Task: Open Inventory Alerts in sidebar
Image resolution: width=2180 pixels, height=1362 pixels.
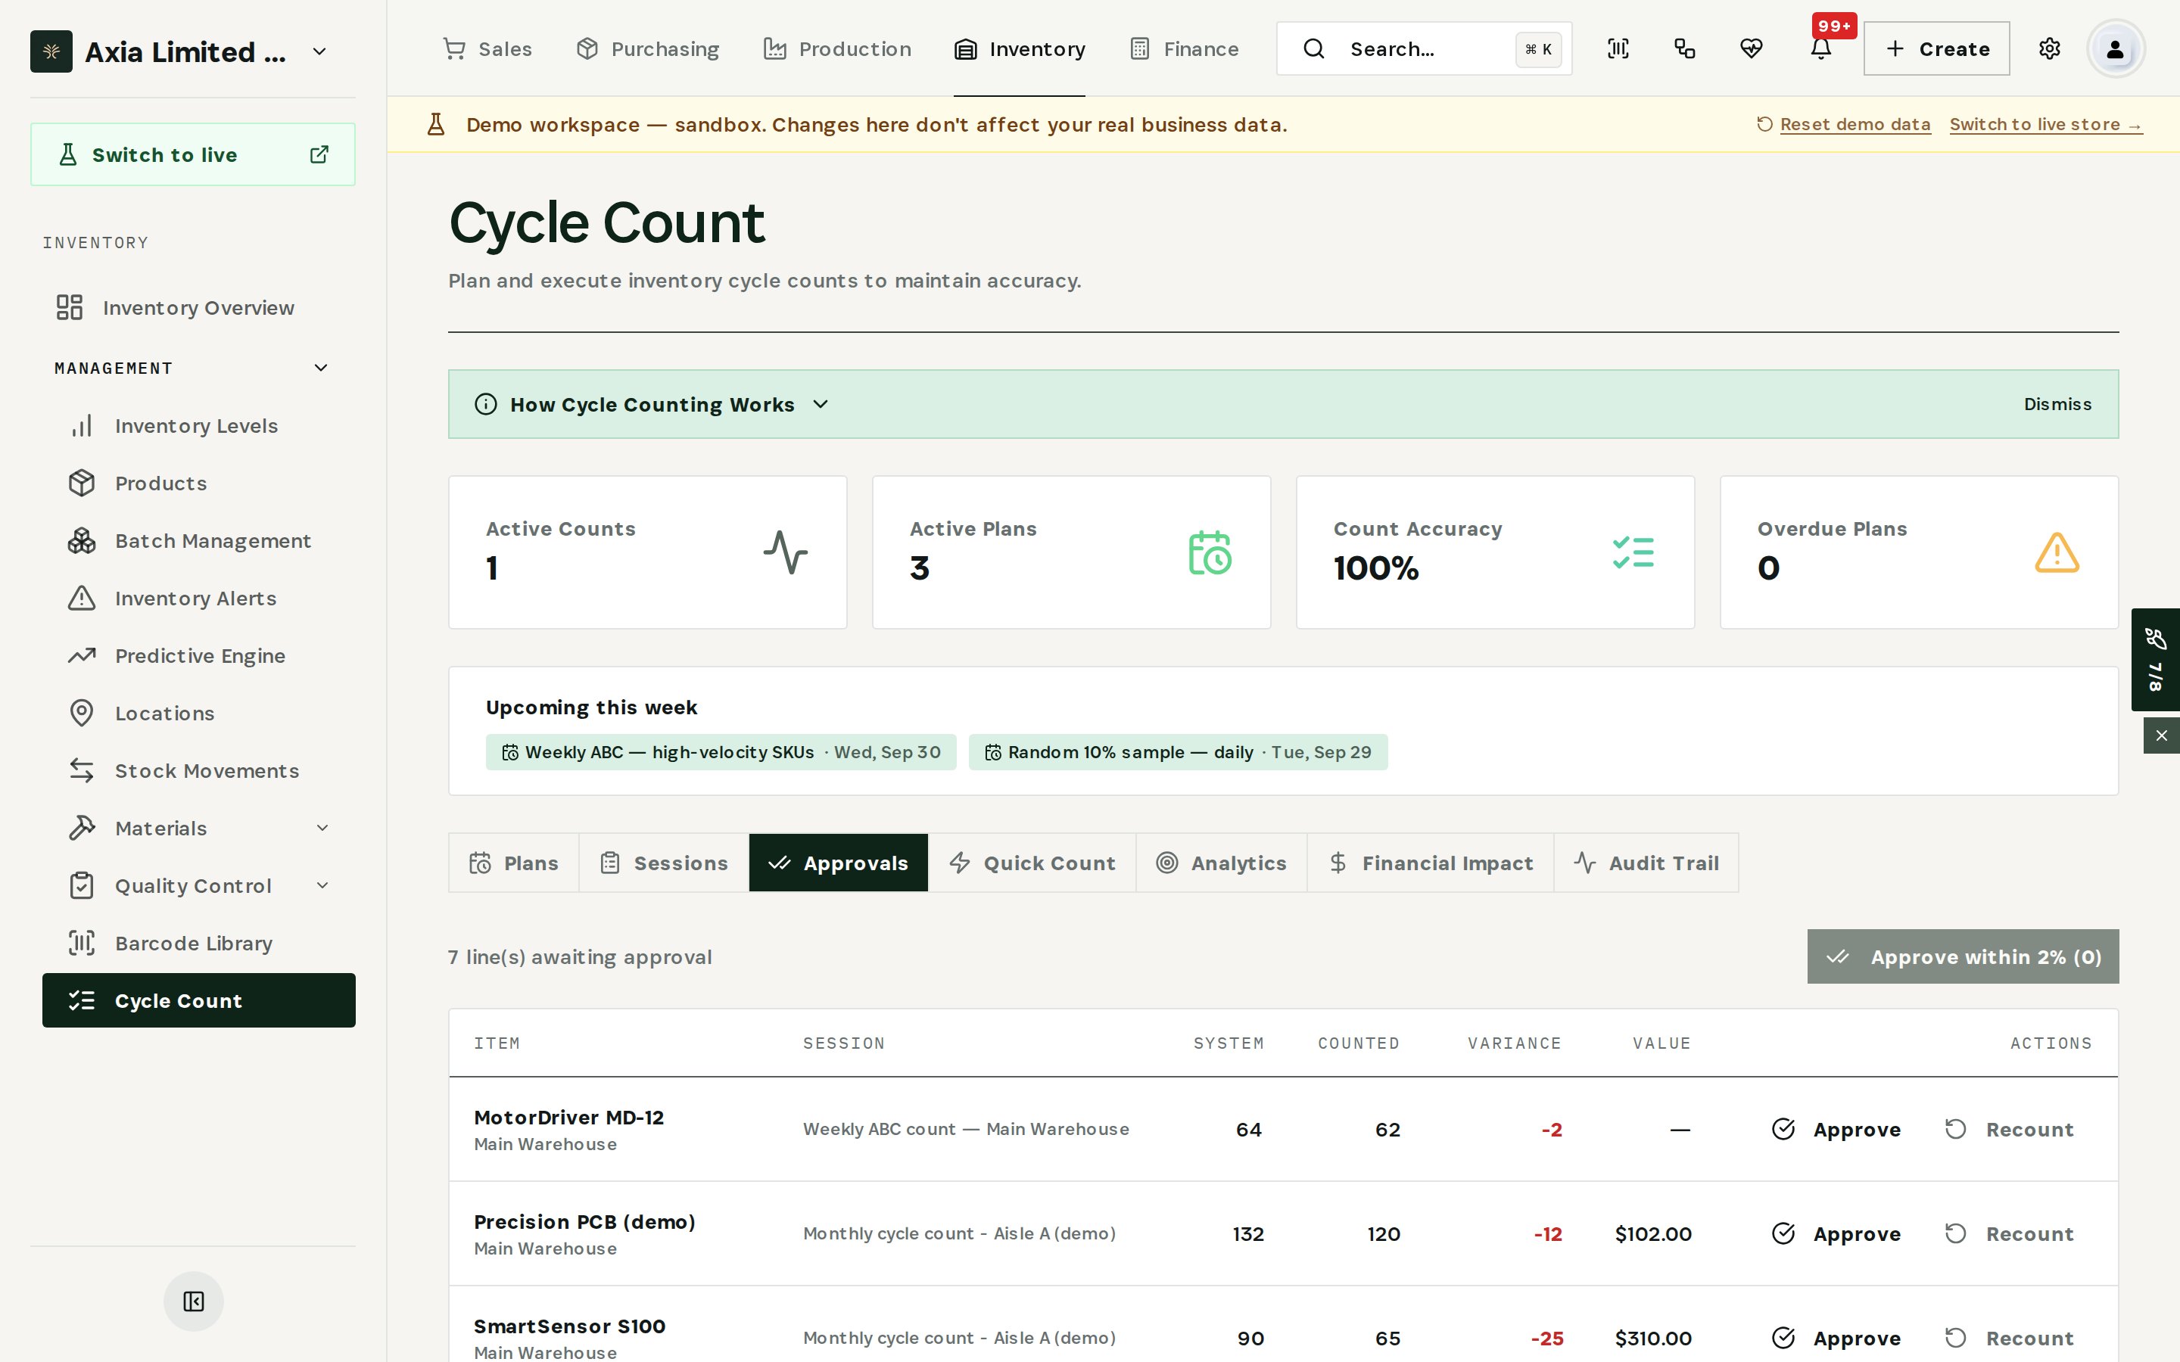Action: [198, 599]
